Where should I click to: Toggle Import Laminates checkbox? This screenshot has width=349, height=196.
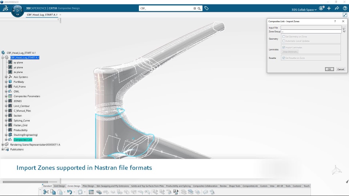[284, 47]
